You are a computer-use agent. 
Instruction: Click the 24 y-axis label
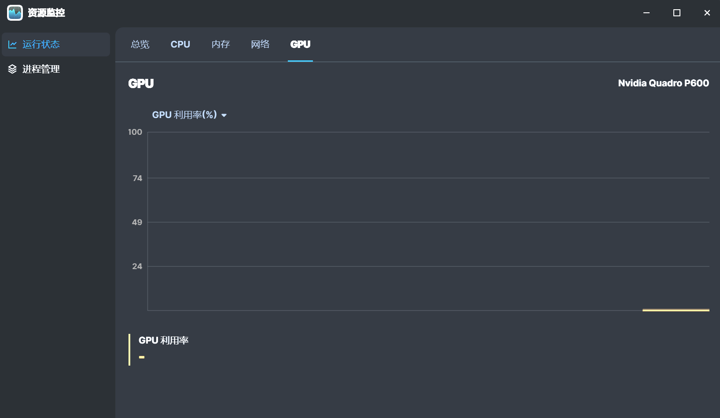point(137,266)
